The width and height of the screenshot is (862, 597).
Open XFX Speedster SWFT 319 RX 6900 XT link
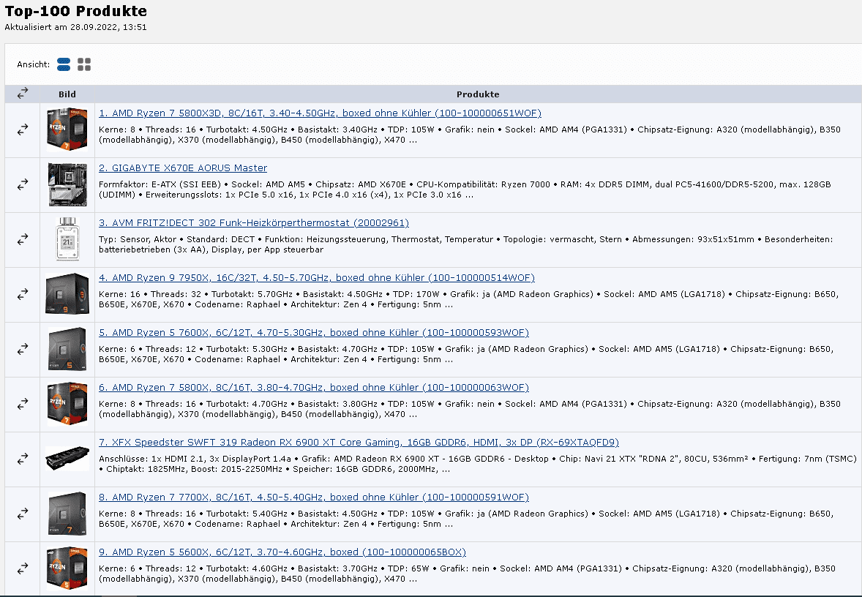coord(359,443)
